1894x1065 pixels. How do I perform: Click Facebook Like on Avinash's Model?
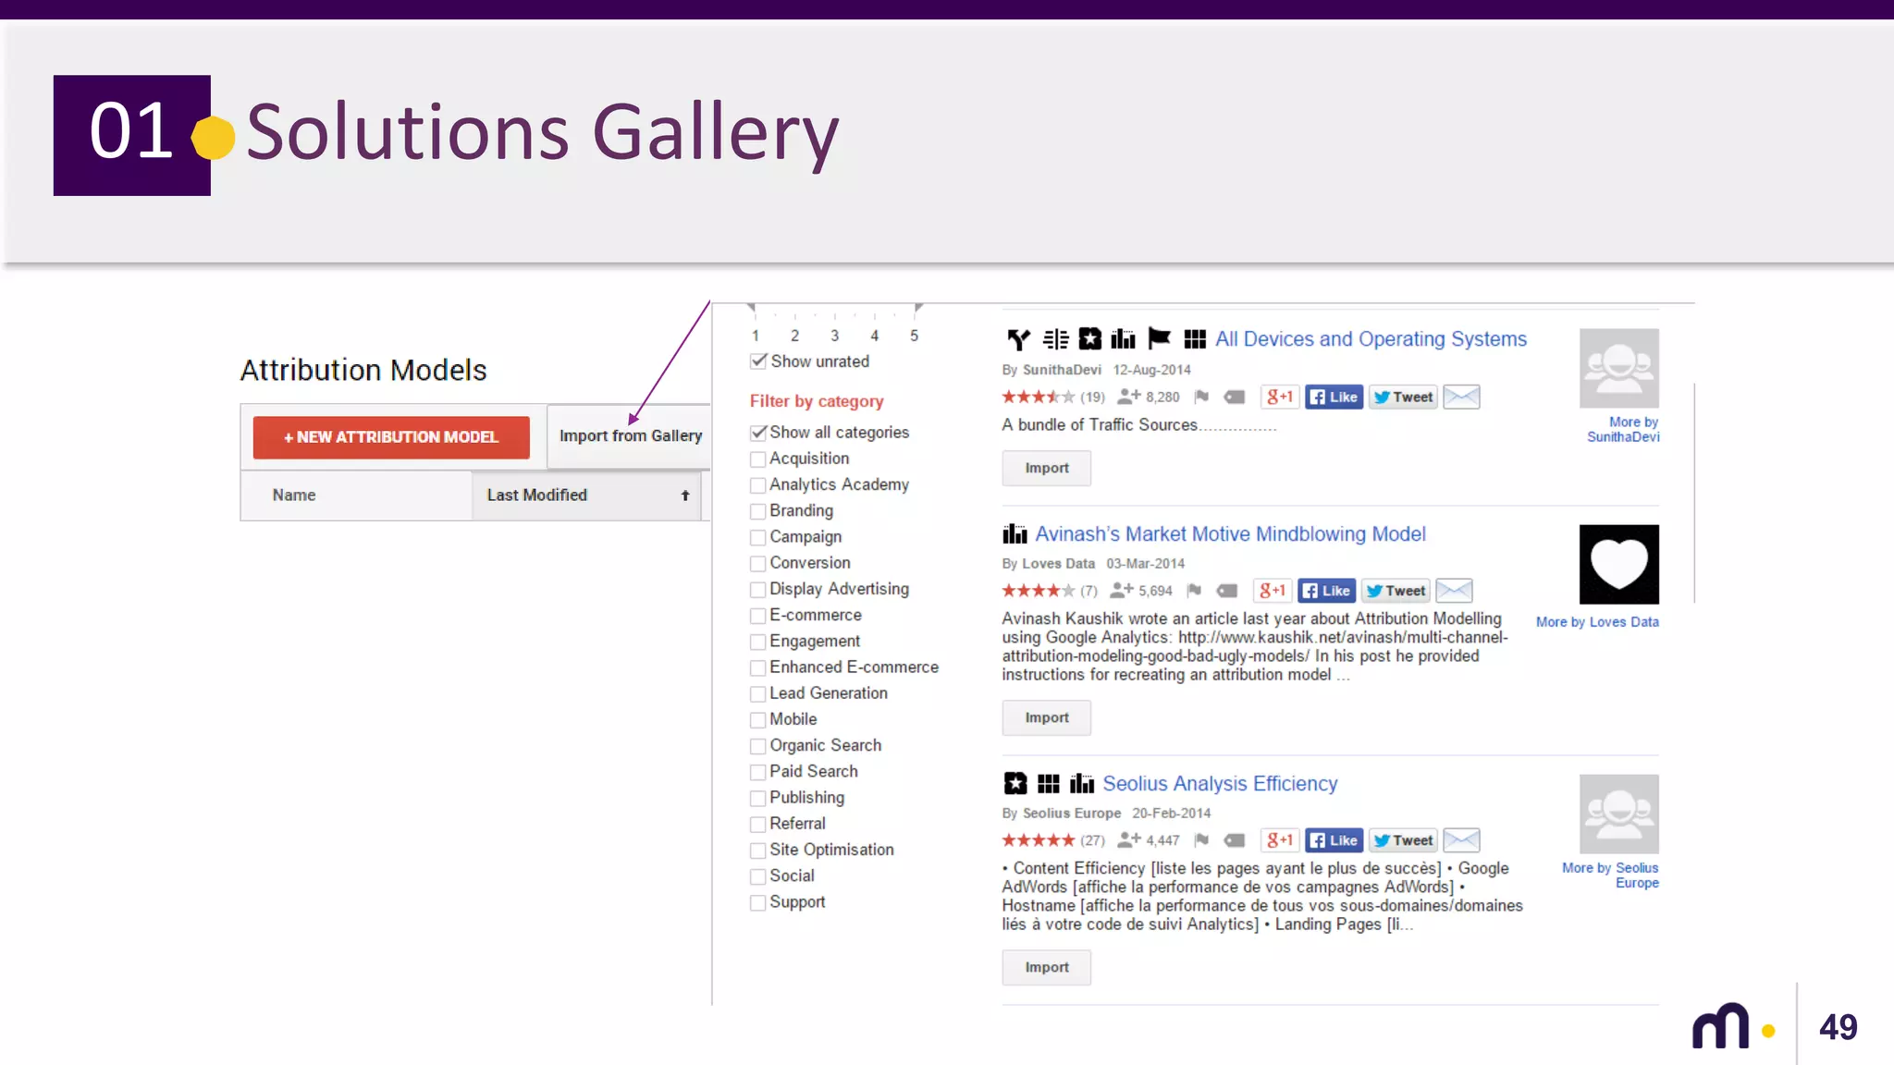(1326, 591)
